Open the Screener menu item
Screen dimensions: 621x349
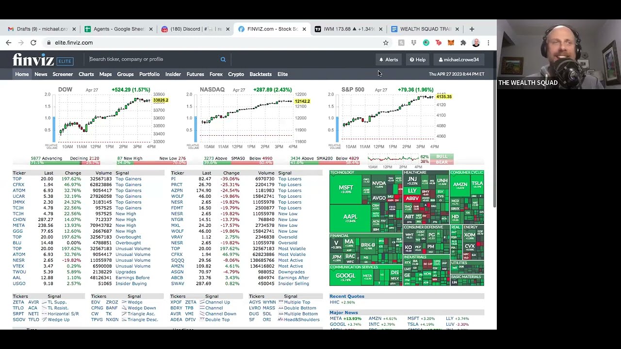pyautogui.click(x=63, y=74)
